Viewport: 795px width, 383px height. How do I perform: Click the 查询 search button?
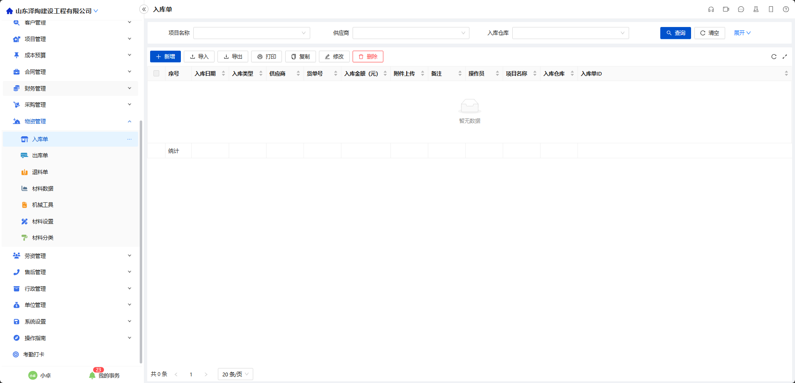(x=675, y=33)
